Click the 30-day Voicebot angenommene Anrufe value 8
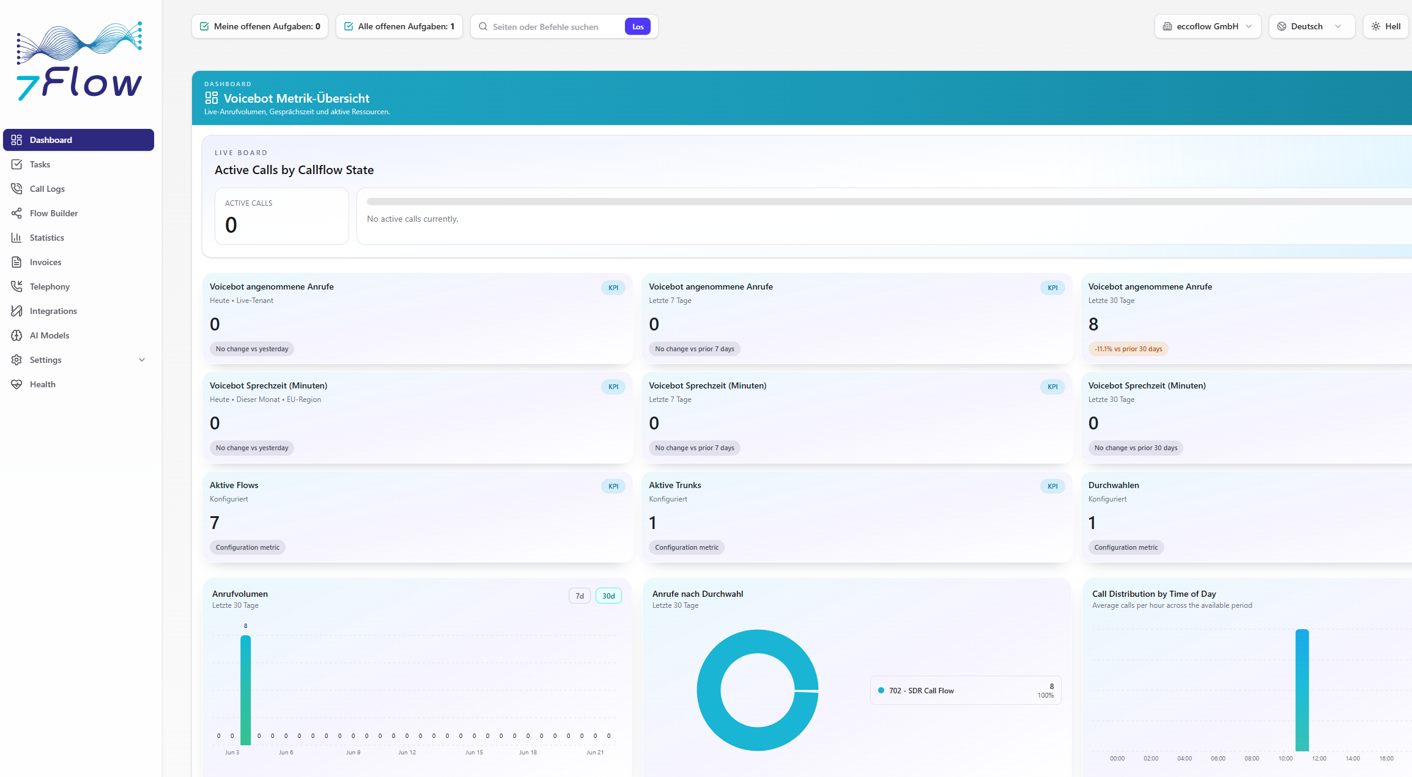 pyautogui.click(x=1093, y=324)
